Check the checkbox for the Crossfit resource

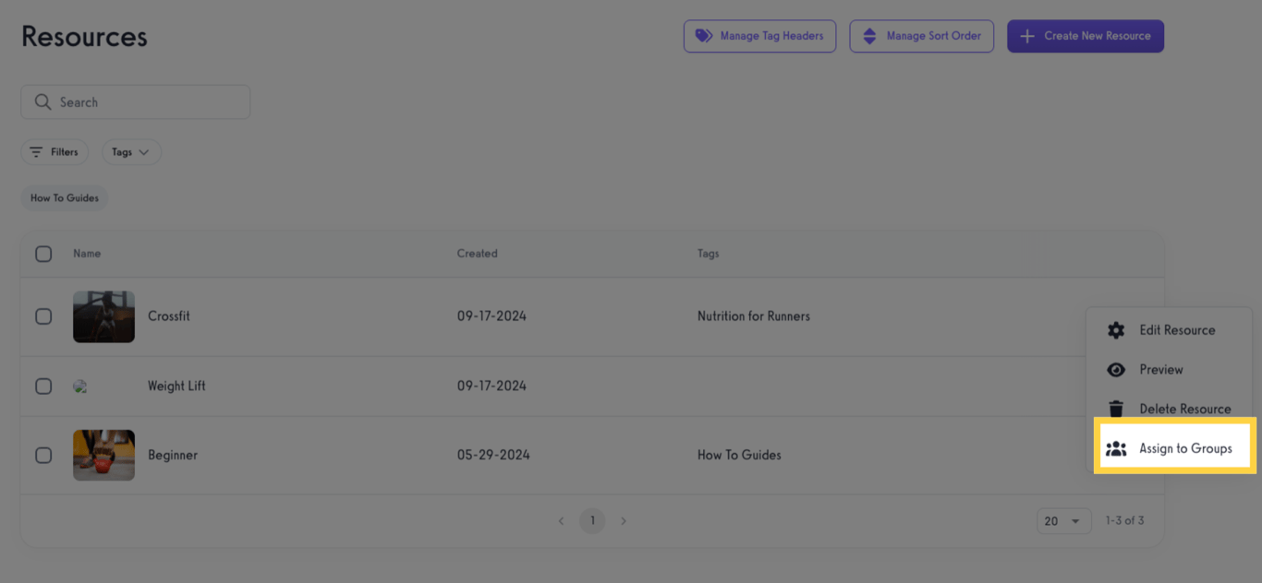click(43, 316)
